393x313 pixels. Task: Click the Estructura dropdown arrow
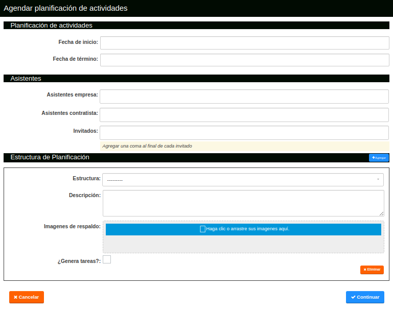pos(378,180)
